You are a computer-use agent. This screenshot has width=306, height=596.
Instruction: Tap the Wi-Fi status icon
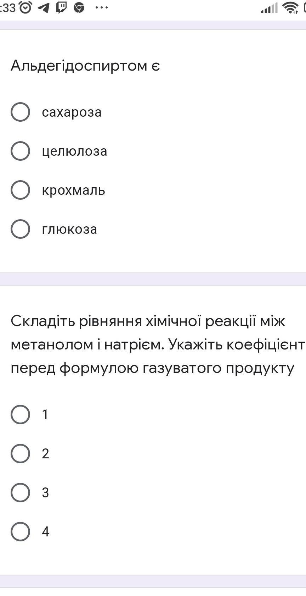coord(290,7)
